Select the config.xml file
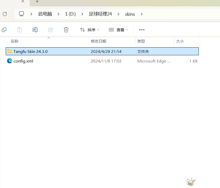 [x=23, y=61]
